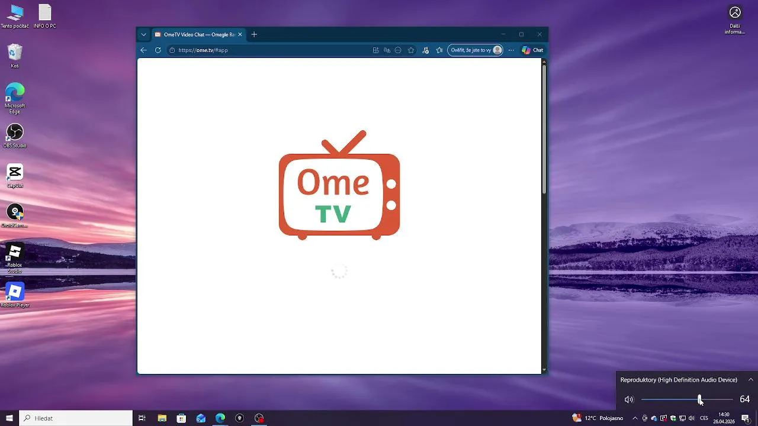Add this page to favorites star

point(411,50)
